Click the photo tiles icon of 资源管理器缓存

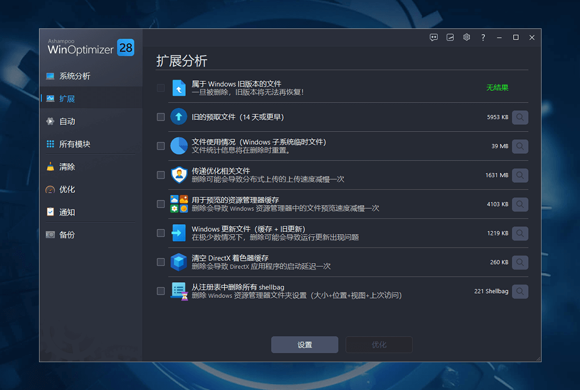179,204
